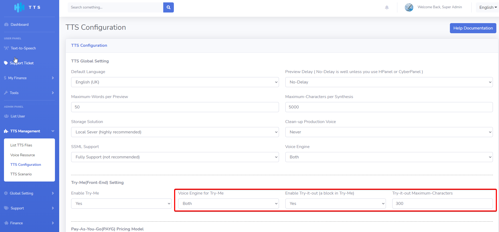This screenshot has height=232, width=499.
Task: Open TTS Scenario submenu item
Action: tap(21, 174)
